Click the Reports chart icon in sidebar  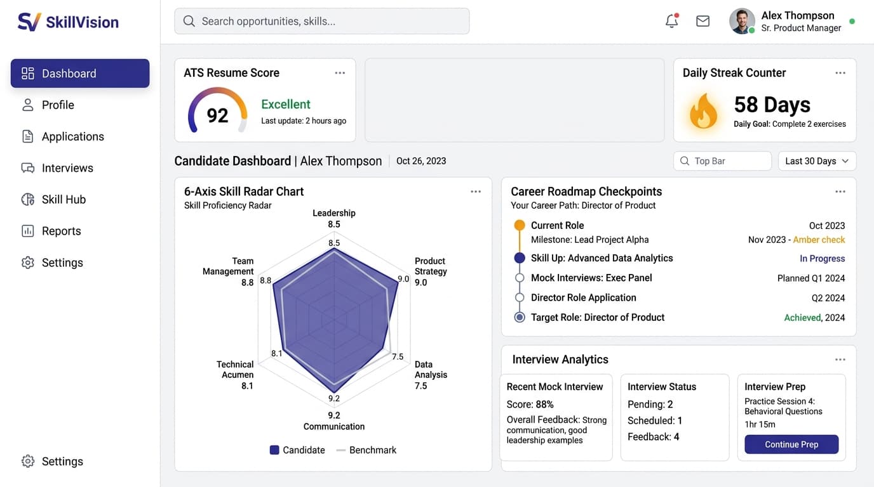point(27,231)
